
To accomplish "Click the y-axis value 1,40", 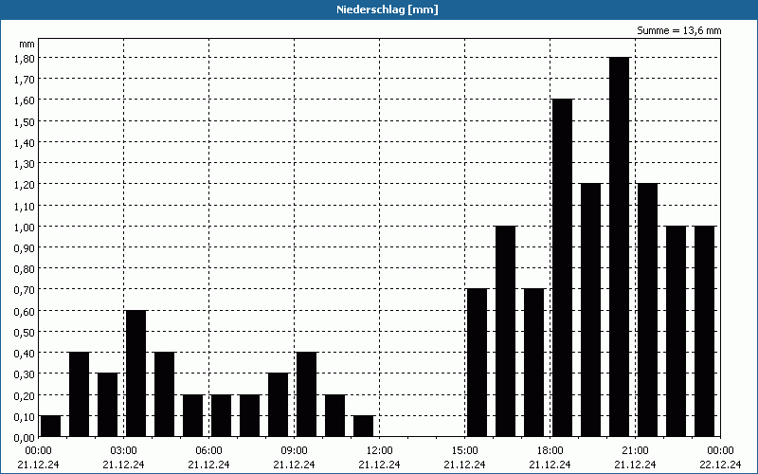I will 25,142.
